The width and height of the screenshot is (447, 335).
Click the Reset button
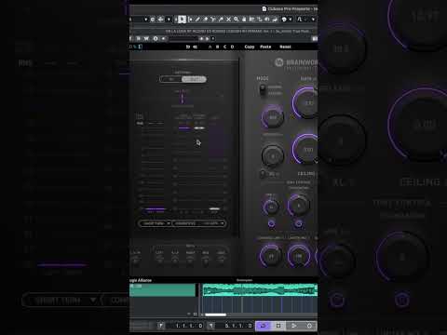click(x=285, y=47)
